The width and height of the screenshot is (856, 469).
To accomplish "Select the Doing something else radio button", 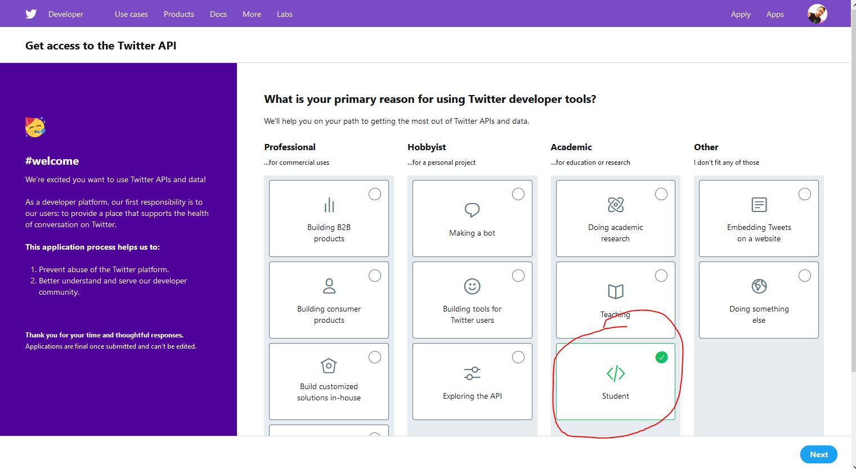I will click(805, 276).
